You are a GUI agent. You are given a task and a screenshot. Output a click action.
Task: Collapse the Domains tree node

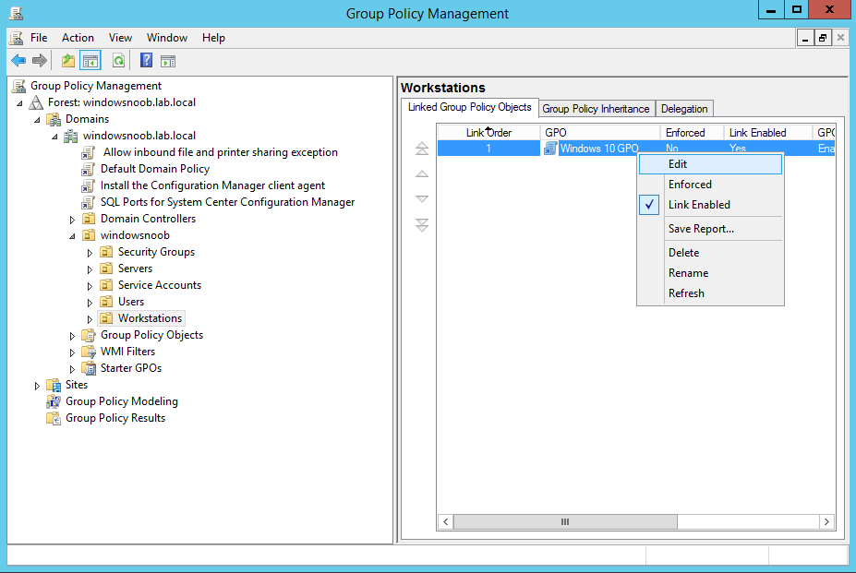[37, 119]
